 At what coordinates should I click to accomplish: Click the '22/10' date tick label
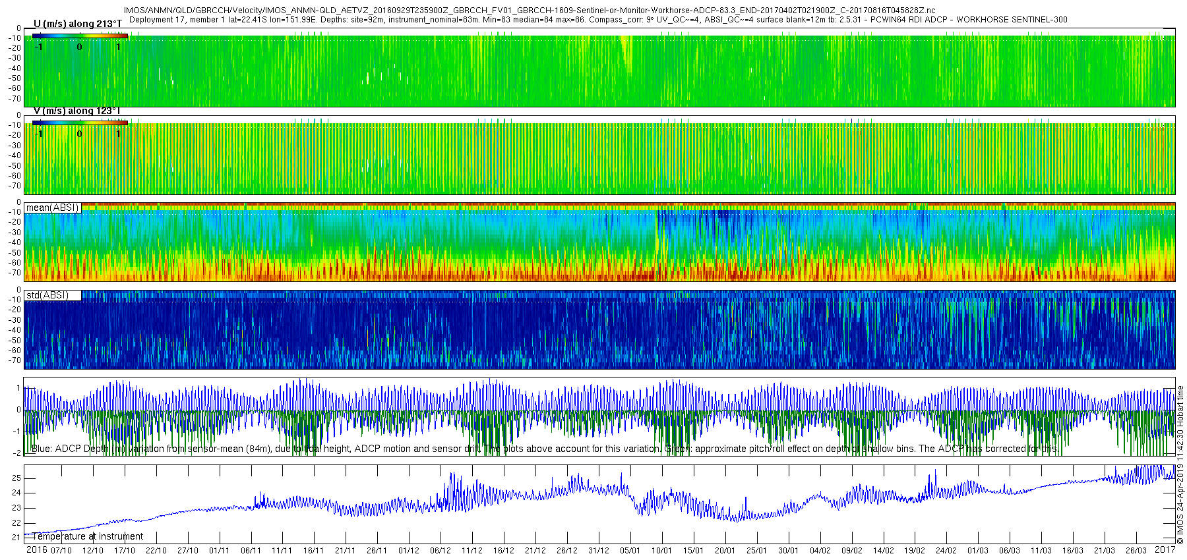[x=156, y=551]
